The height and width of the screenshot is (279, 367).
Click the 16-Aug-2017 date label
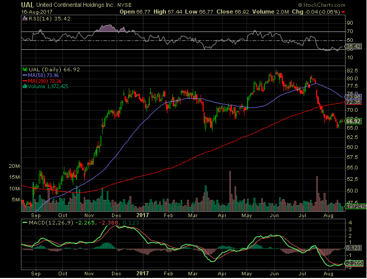(37, 12)
